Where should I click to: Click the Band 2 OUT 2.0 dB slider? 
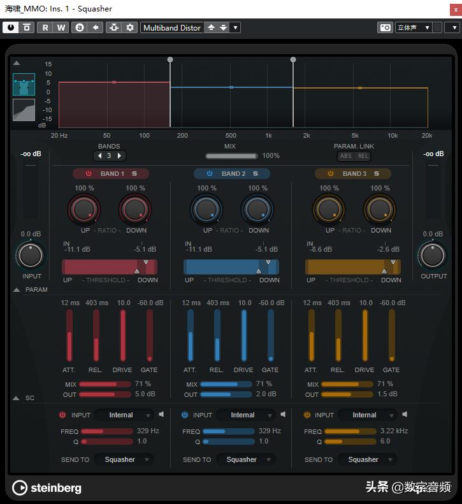coord(226,394)
